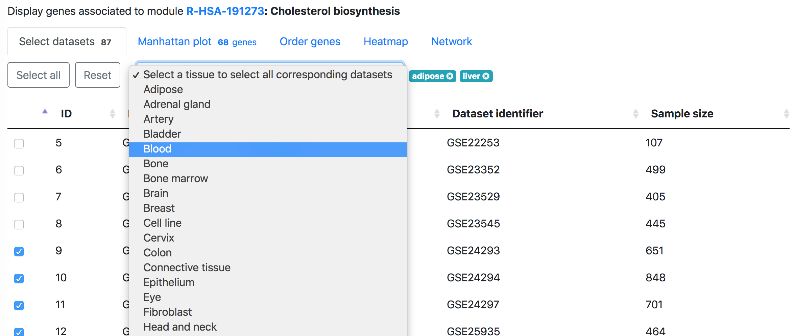Open the Network tab
Screen dimensions: 795x336
(452, 41)
